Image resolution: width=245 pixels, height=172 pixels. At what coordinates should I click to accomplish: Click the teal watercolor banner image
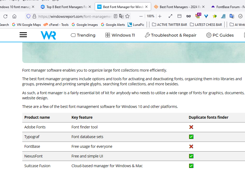click(134, 52)
